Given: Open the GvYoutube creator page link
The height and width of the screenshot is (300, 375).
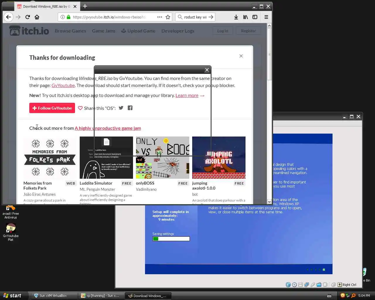Looking at the screenshot, I should coord(63,85).
